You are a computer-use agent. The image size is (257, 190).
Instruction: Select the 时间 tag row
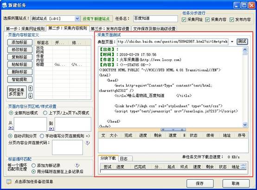62,52
